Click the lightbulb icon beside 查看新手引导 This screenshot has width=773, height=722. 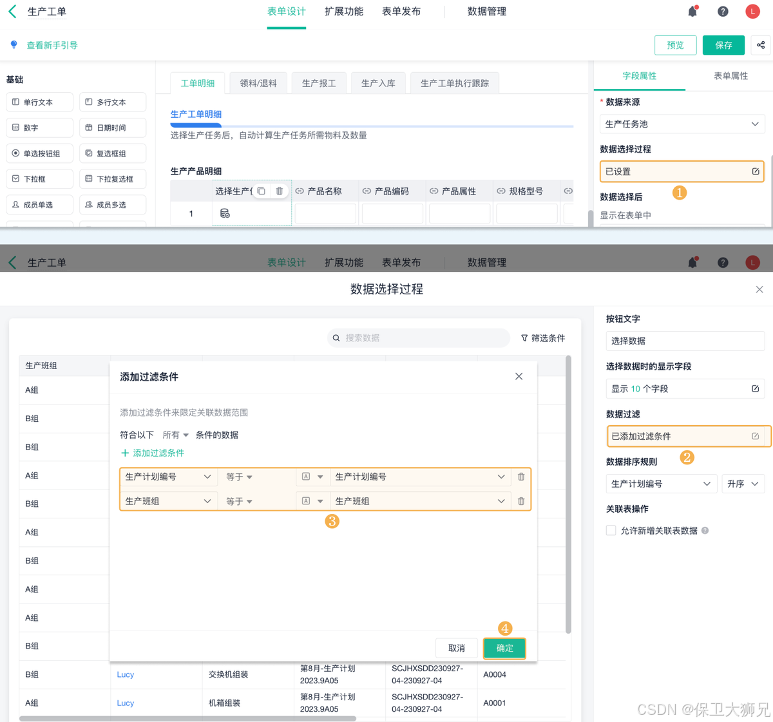(x=14, y=45)
